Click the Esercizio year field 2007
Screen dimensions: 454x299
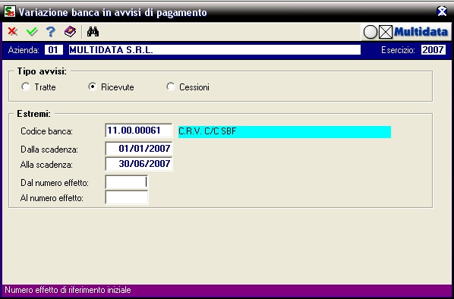pos(434,50)
